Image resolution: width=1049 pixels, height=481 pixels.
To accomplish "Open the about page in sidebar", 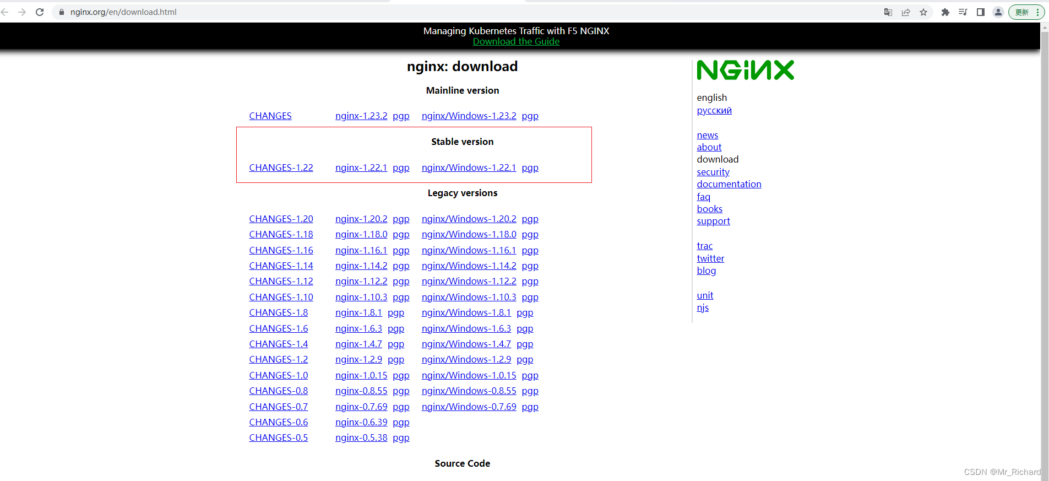I will pyautogui.click(x=709, y=148).
